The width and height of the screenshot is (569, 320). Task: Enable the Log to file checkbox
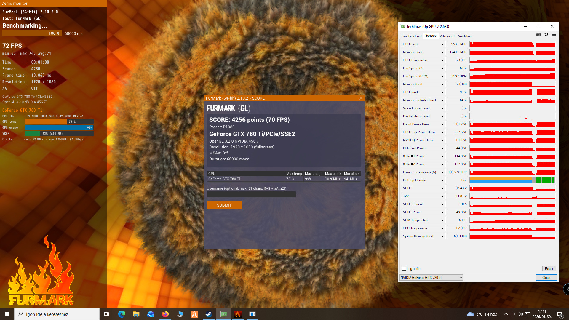coord(404,269)
